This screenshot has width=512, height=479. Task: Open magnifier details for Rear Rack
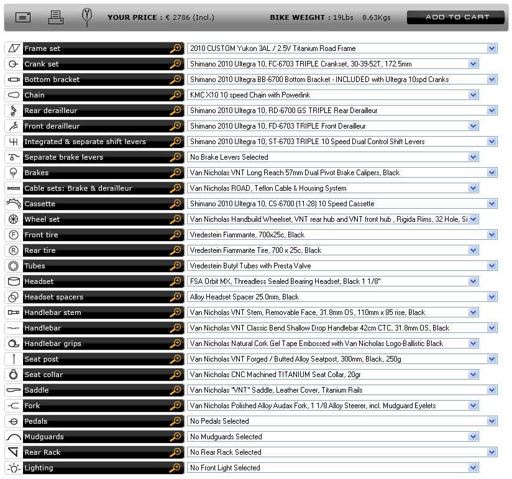pyautogui.click(x=176, y=452)
